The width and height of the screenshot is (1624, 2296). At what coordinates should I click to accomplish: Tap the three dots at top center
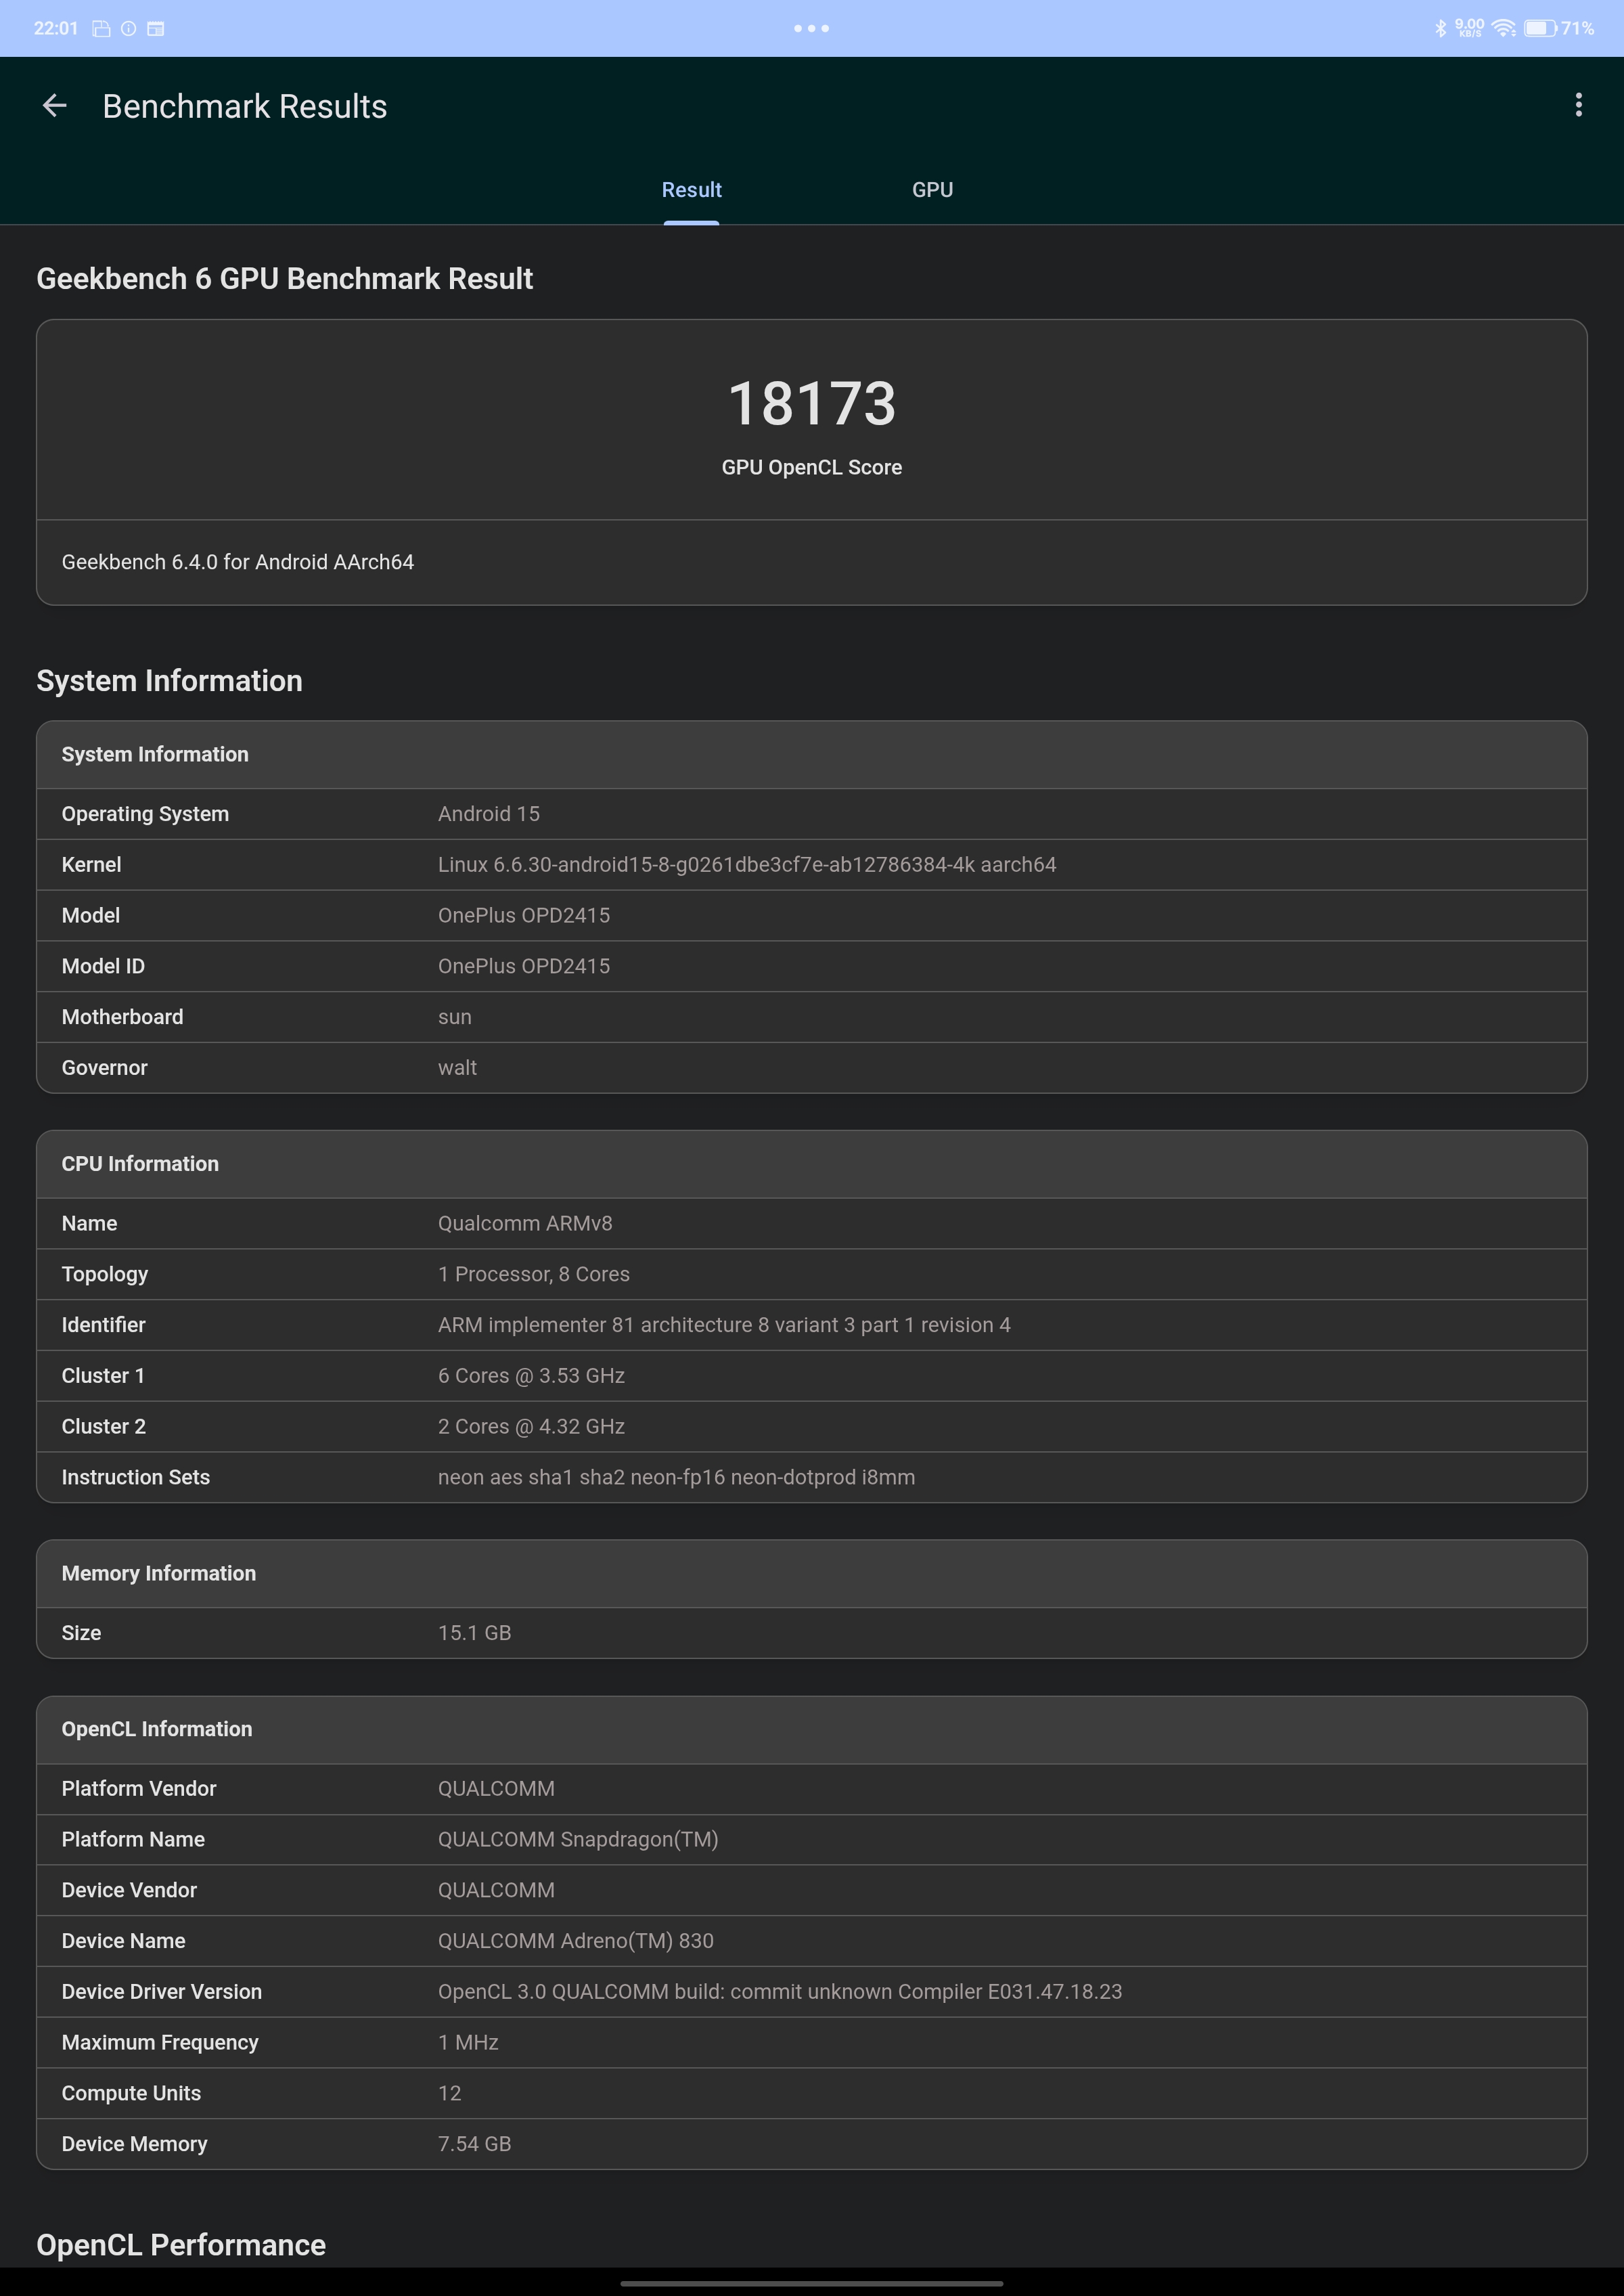(811, 28)
